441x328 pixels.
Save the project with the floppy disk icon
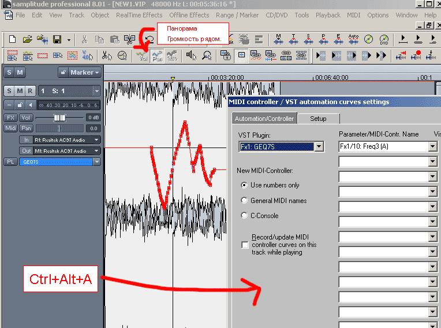tap(57, 39)
